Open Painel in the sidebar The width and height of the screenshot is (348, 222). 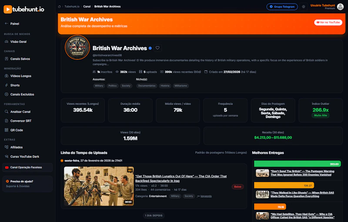[x=15, y=24]
